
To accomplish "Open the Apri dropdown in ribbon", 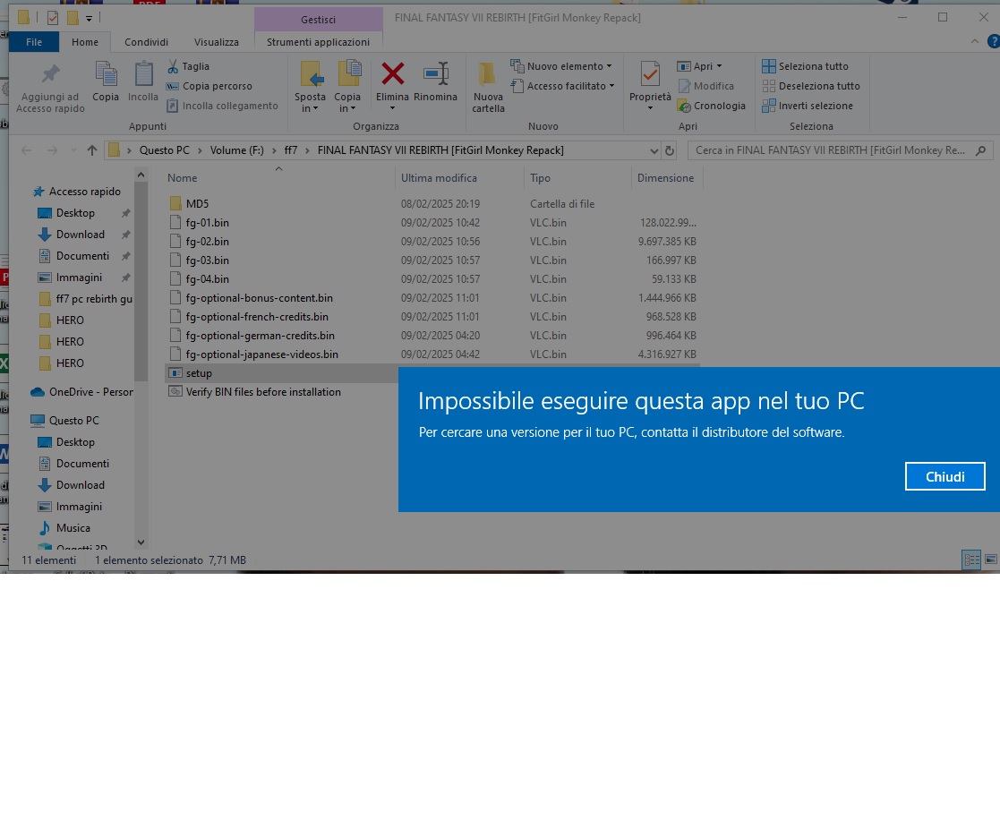I will 699,66.
